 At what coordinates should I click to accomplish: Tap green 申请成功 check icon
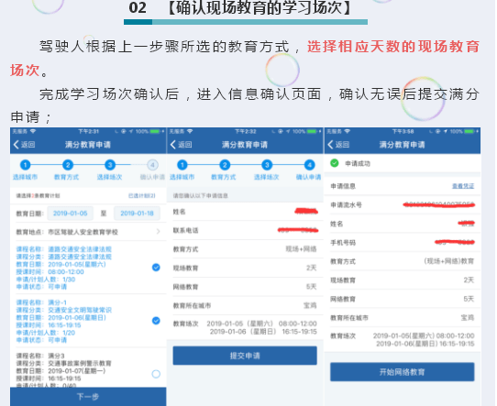coord(335,163)
